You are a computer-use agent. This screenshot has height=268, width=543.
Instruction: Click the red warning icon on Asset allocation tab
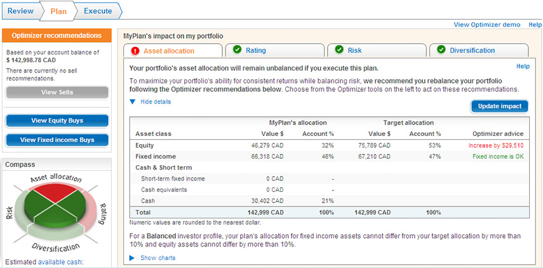135,51
